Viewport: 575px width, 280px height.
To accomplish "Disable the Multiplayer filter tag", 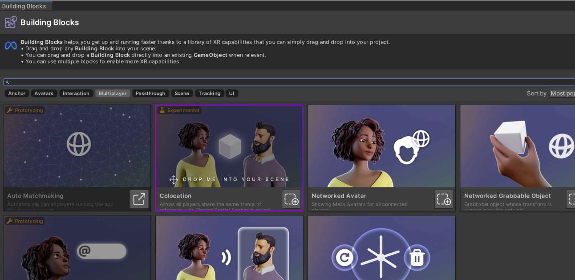I will (113, 93).
